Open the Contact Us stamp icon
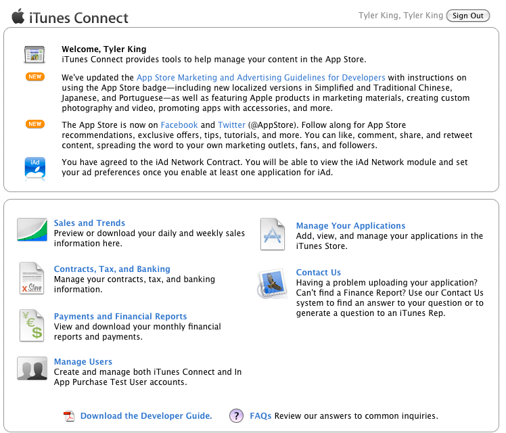 pyautogui.click(x=273, y=283)
